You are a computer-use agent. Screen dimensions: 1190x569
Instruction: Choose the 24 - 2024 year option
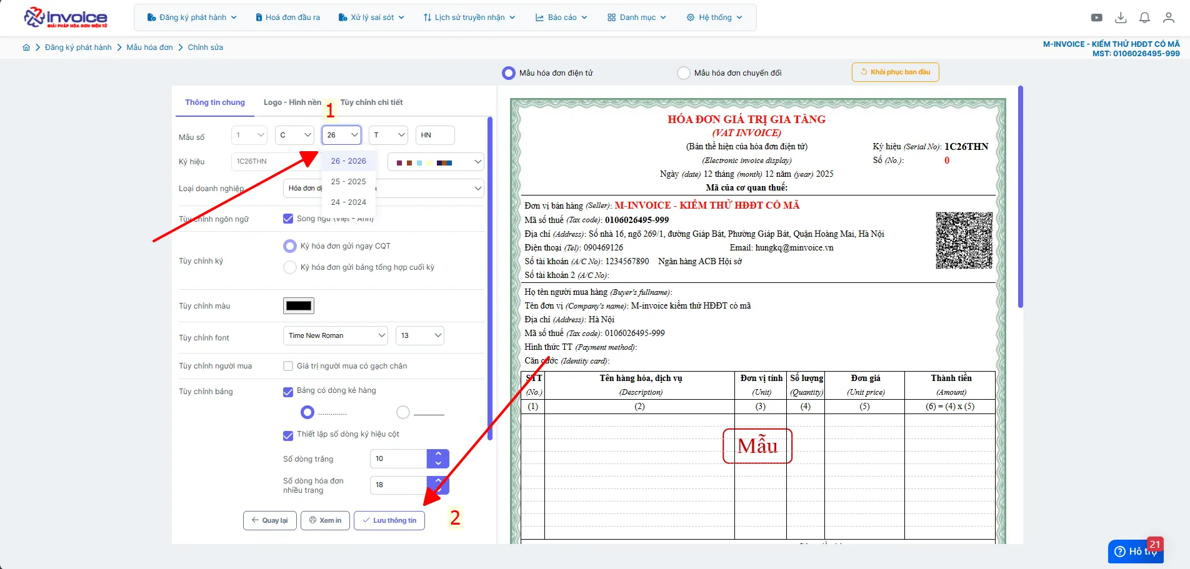pos(349,202)
